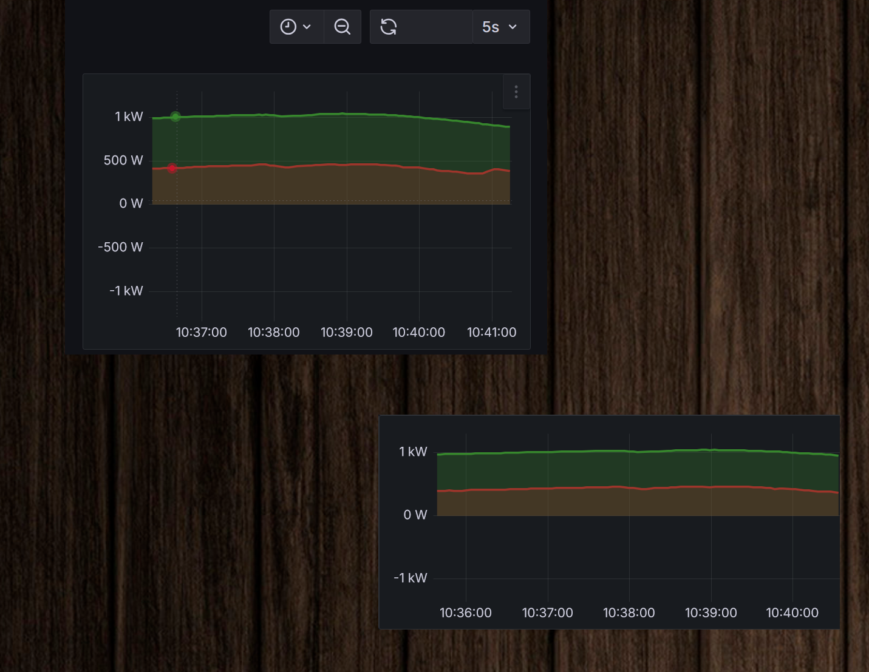Click the -1 kW label in the upper graph

(126, 291)
